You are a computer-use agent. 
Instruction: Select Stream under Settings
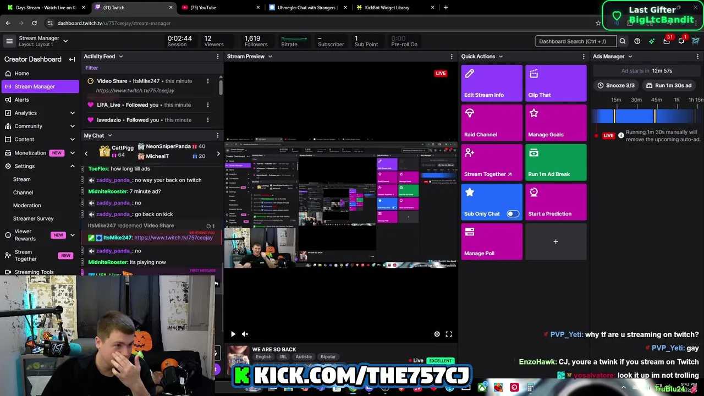click(x=22, y=179)
